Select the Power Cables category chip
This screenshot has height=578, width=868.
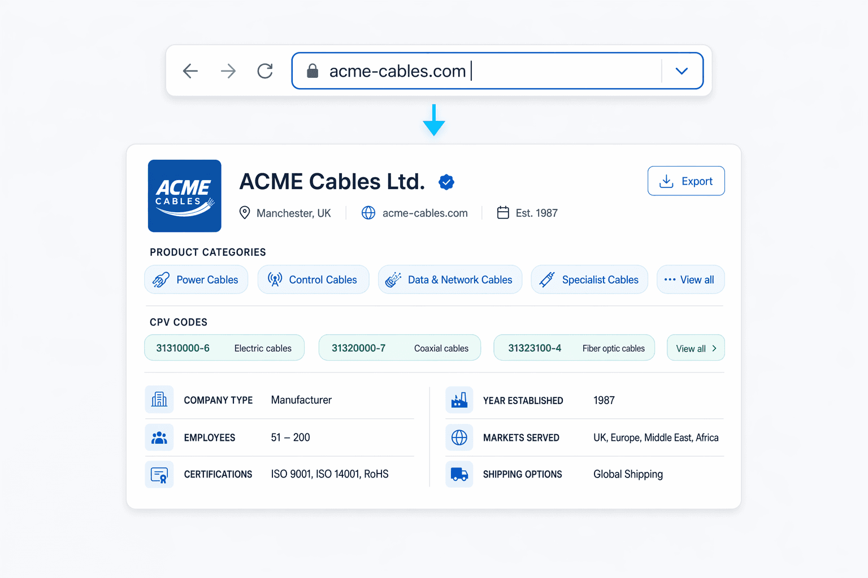point(196,279)
